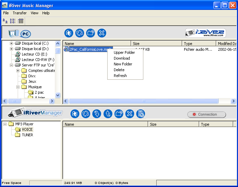This screenshot has width=238, height=187.
Task: Click the small icons view toolbar button
Action: pyautogui.click(x=5, y=21)
